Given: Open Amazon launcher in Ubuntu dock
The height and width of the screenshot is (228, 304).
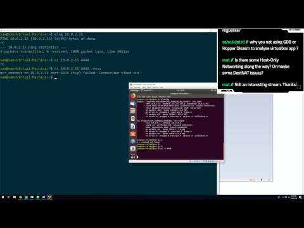Looking at the screenshot, I should 133,149.
